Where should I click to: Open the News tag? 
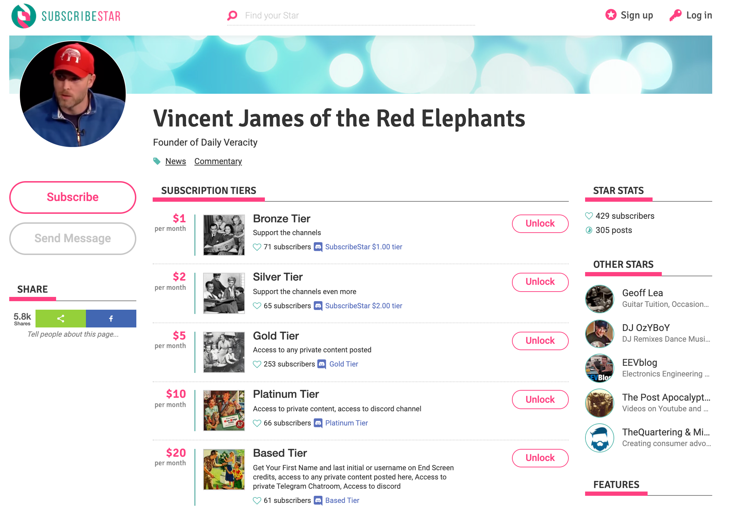(175, 161)
